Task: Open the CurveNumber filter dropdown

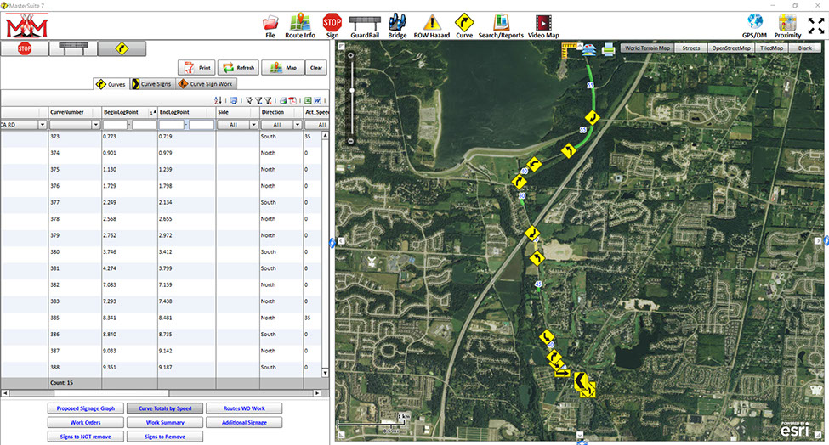Action: [x=96, y=125]
